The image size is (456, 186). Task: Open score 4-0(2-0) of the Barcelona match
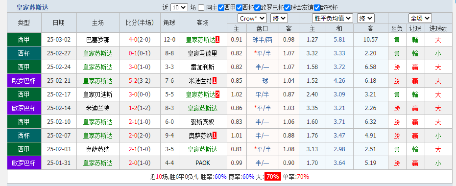[140, 40]
